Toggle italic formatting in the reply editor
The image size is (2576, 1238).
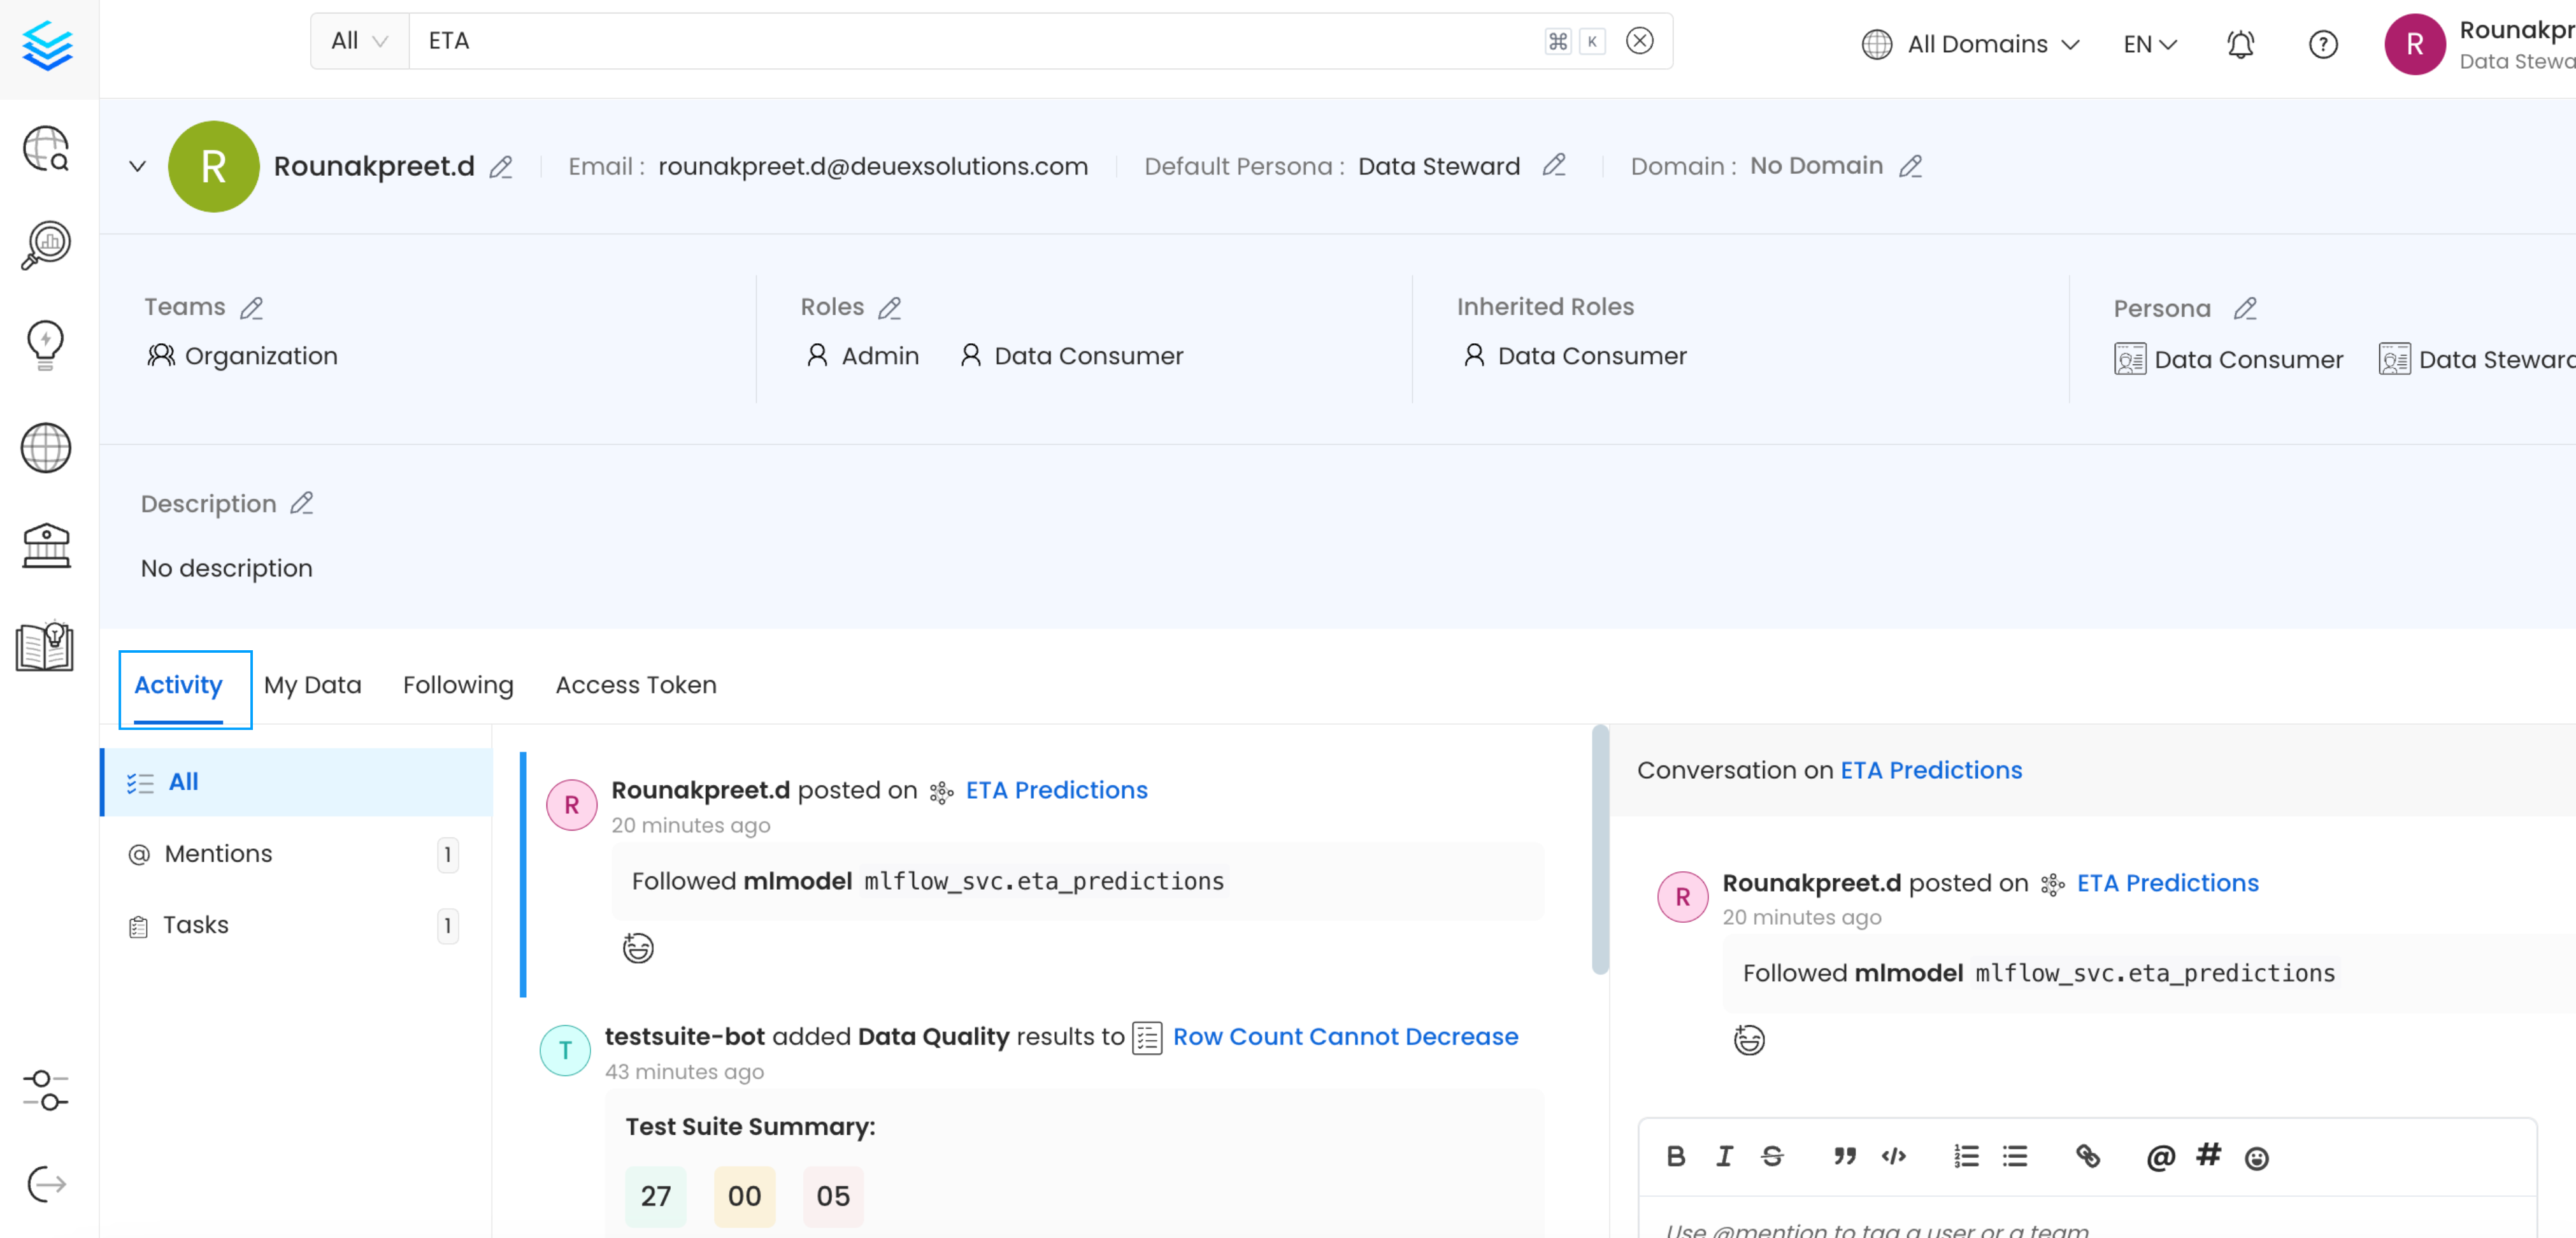tap(1723, 1157)
